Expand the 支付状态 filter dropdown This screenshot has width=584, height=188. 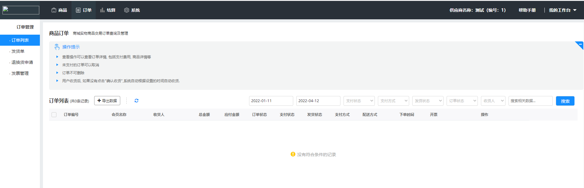point(359,101)
